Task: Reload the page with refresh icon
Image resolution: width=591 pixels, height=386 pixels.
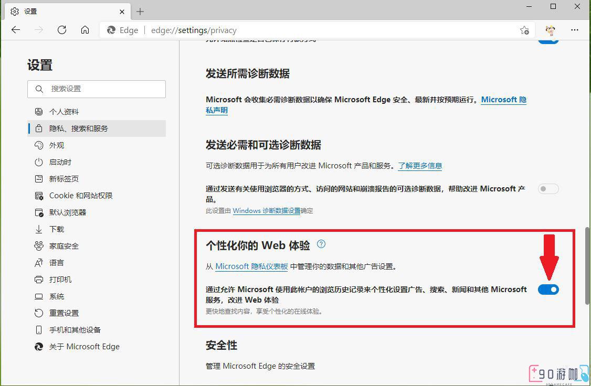Action: [x=62, y=30]
